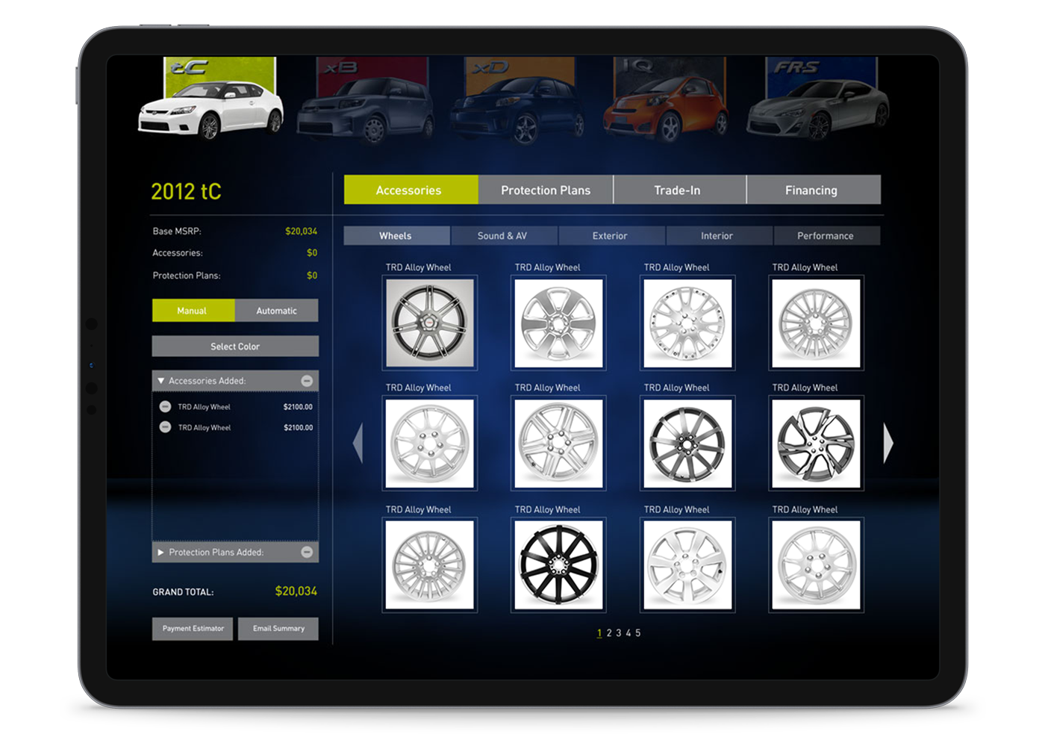This screenshot has height=746, width=1045.
Task: Expand the Protection Plans Added section
Action: [160, 553]
